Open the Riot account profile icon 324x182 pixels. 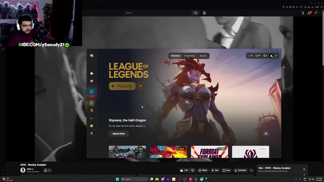pyautogui.click(x=271, y=56)
